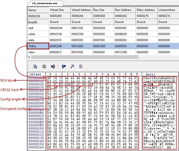
Task: Select the .data section row
Action: tap(103, 40)
